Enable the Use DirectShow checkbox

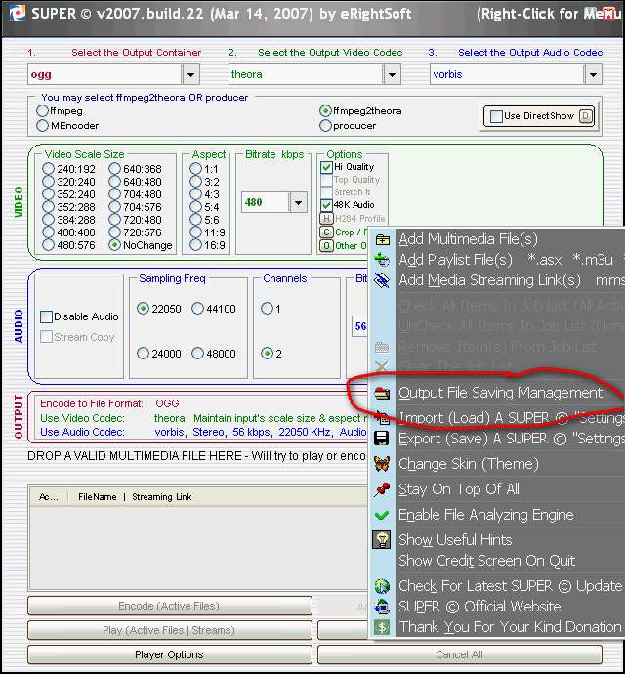496,116
